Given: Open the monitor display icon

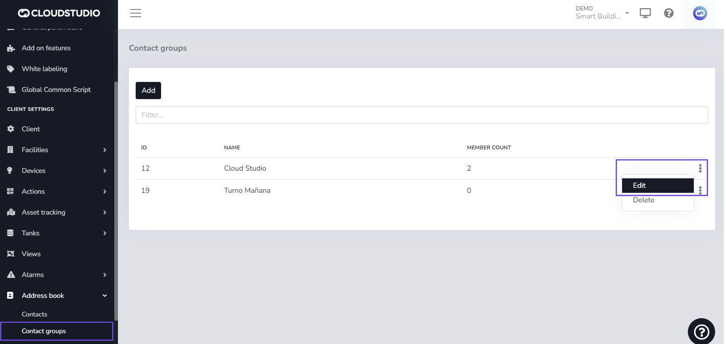Looking at the screenshot, I should coord(645,13).
